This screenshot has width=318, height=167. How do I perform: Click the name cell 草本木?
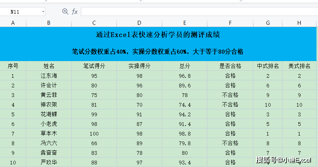point(49,134)
